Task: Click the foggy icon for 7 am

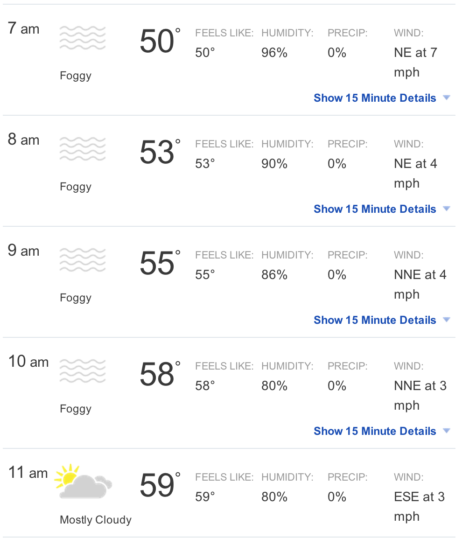Action: [83, 37]
